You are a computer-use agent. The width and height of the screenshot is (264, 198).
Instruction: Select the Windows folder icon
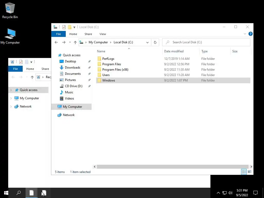pos(99,80)
